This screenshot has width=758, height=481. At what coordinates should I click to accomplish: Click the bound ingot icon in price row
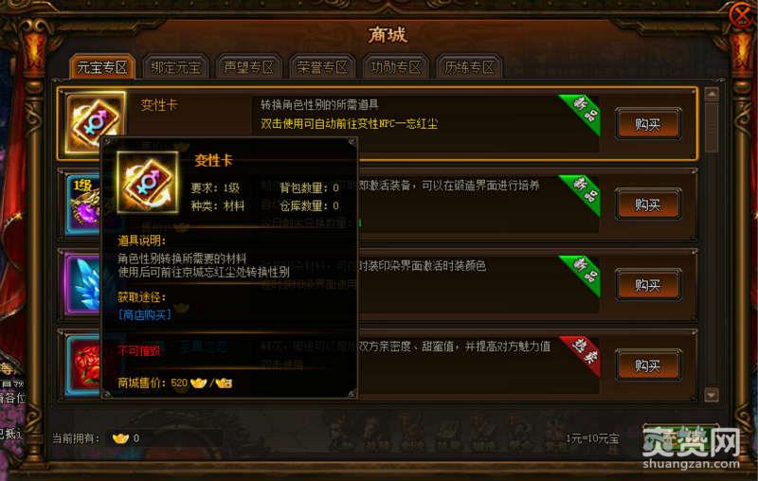click(x=224, y=383)
